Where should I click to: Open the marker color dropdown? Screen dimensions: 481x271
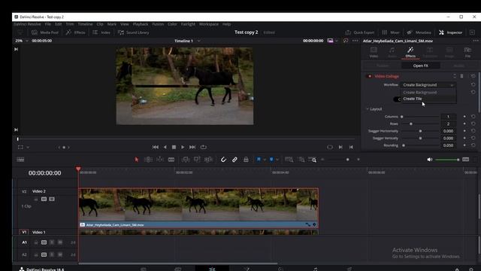(277, 160)
